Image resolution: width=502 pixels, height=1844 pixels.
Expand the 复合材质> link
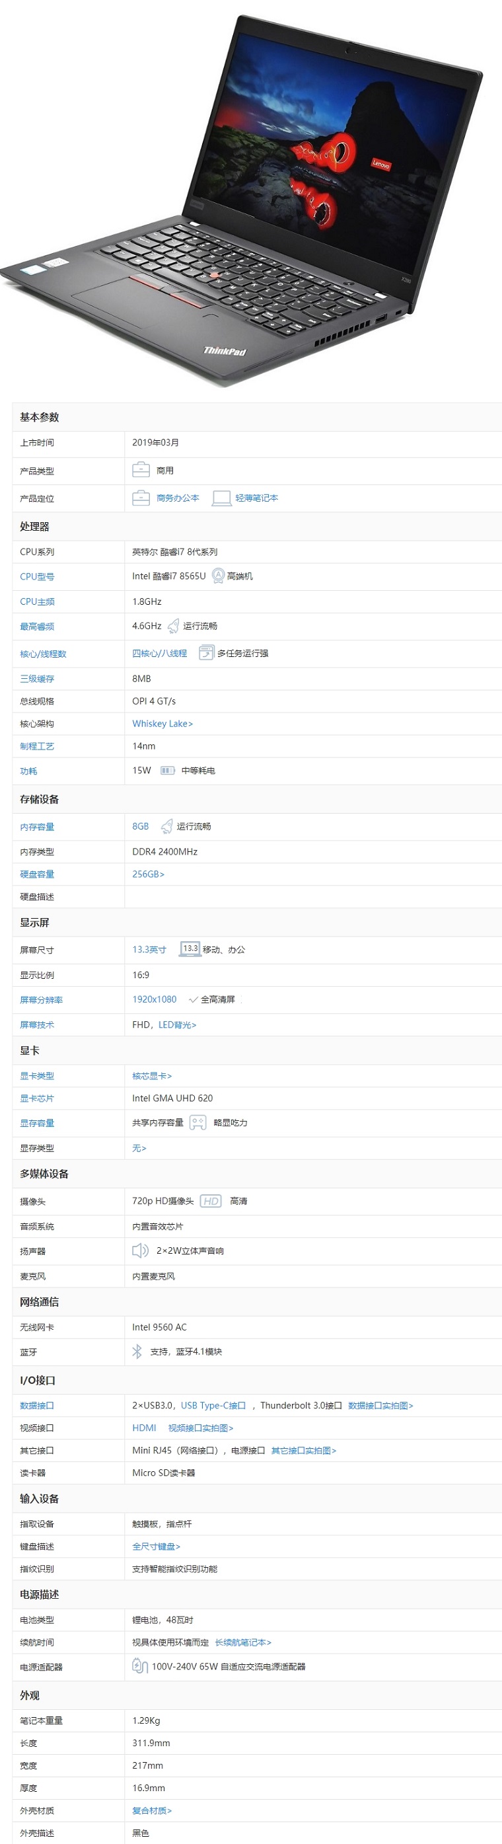click(x=152, y=1810)
